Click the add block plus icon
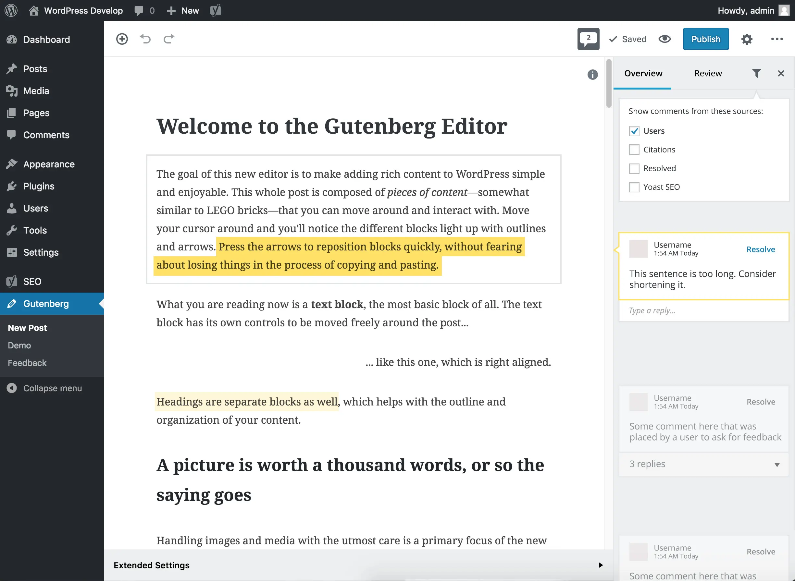Image resolution: width=795 pixels, height=581 pixels. (x=122, y=39)
